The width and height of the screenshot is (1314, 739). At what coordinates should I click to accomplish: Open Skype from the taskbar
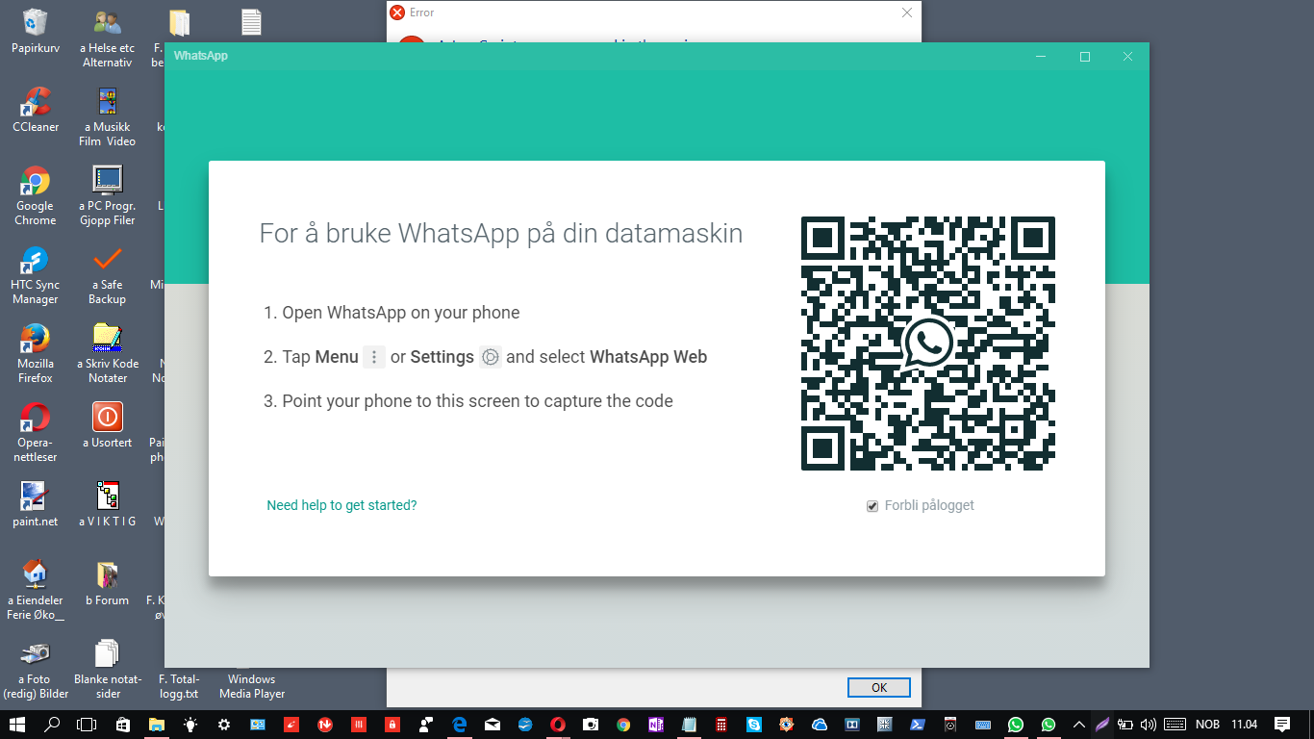754,724
